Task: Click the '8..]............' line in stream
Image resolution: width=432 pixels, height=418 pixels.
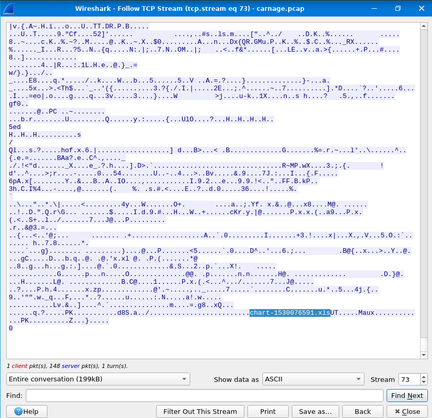Action: coord(43,57)
